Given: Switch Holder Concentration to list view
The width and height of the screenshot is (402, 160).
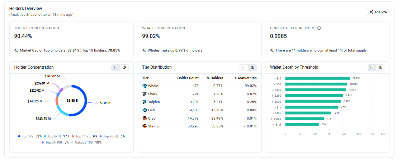Looking at the screenshot, I should 116,67.
